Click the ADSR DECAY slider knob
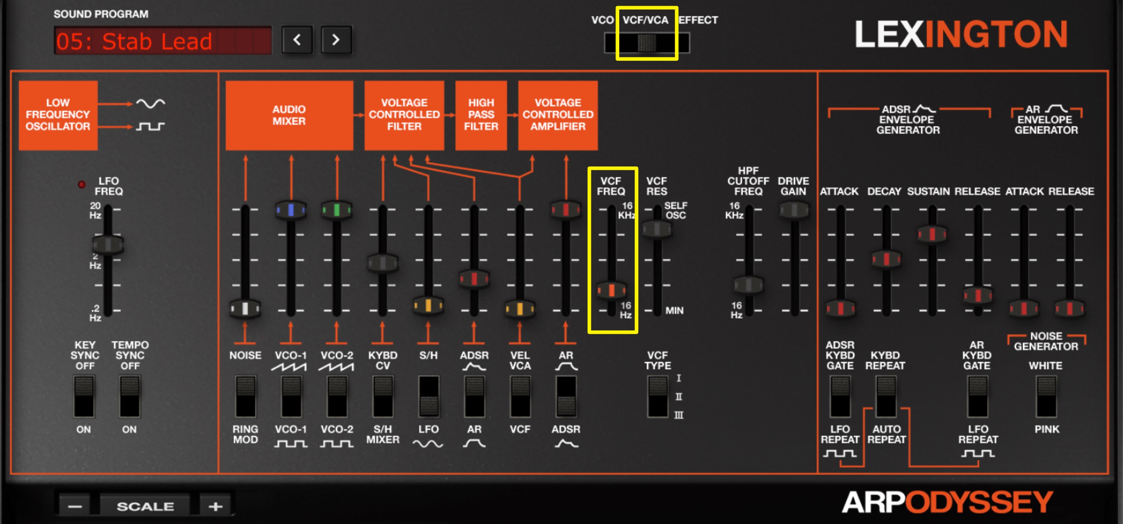The width and height of the screenshot is (1123, 524). (x=886, y=259)
